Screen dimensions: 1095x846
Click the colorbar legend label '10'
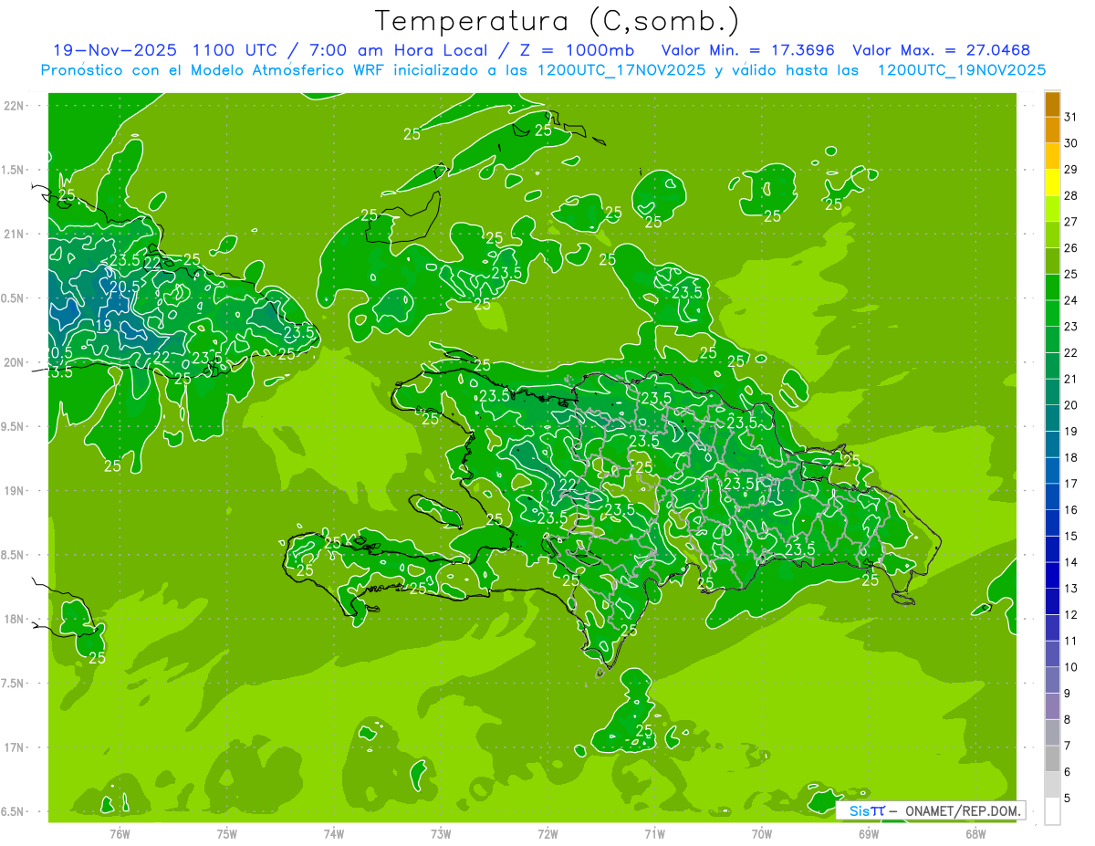(1070, 667)
